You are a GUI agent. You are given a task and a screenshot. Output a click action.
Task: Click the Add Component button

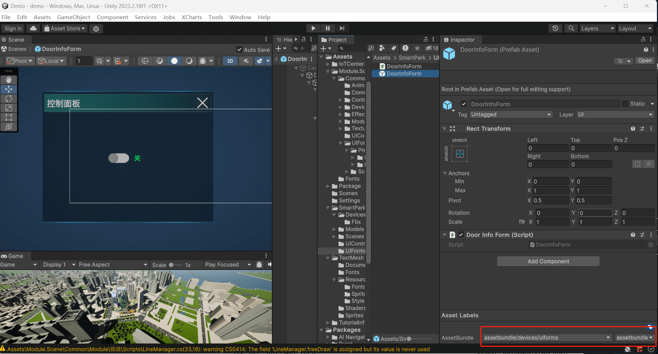click(548, 261)
